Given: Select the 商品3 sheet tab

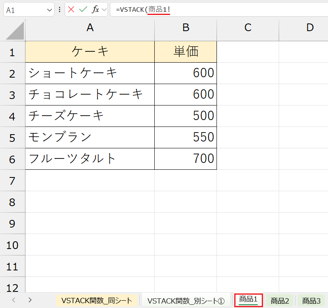Looking at the screenshot, I should (311, 301).
